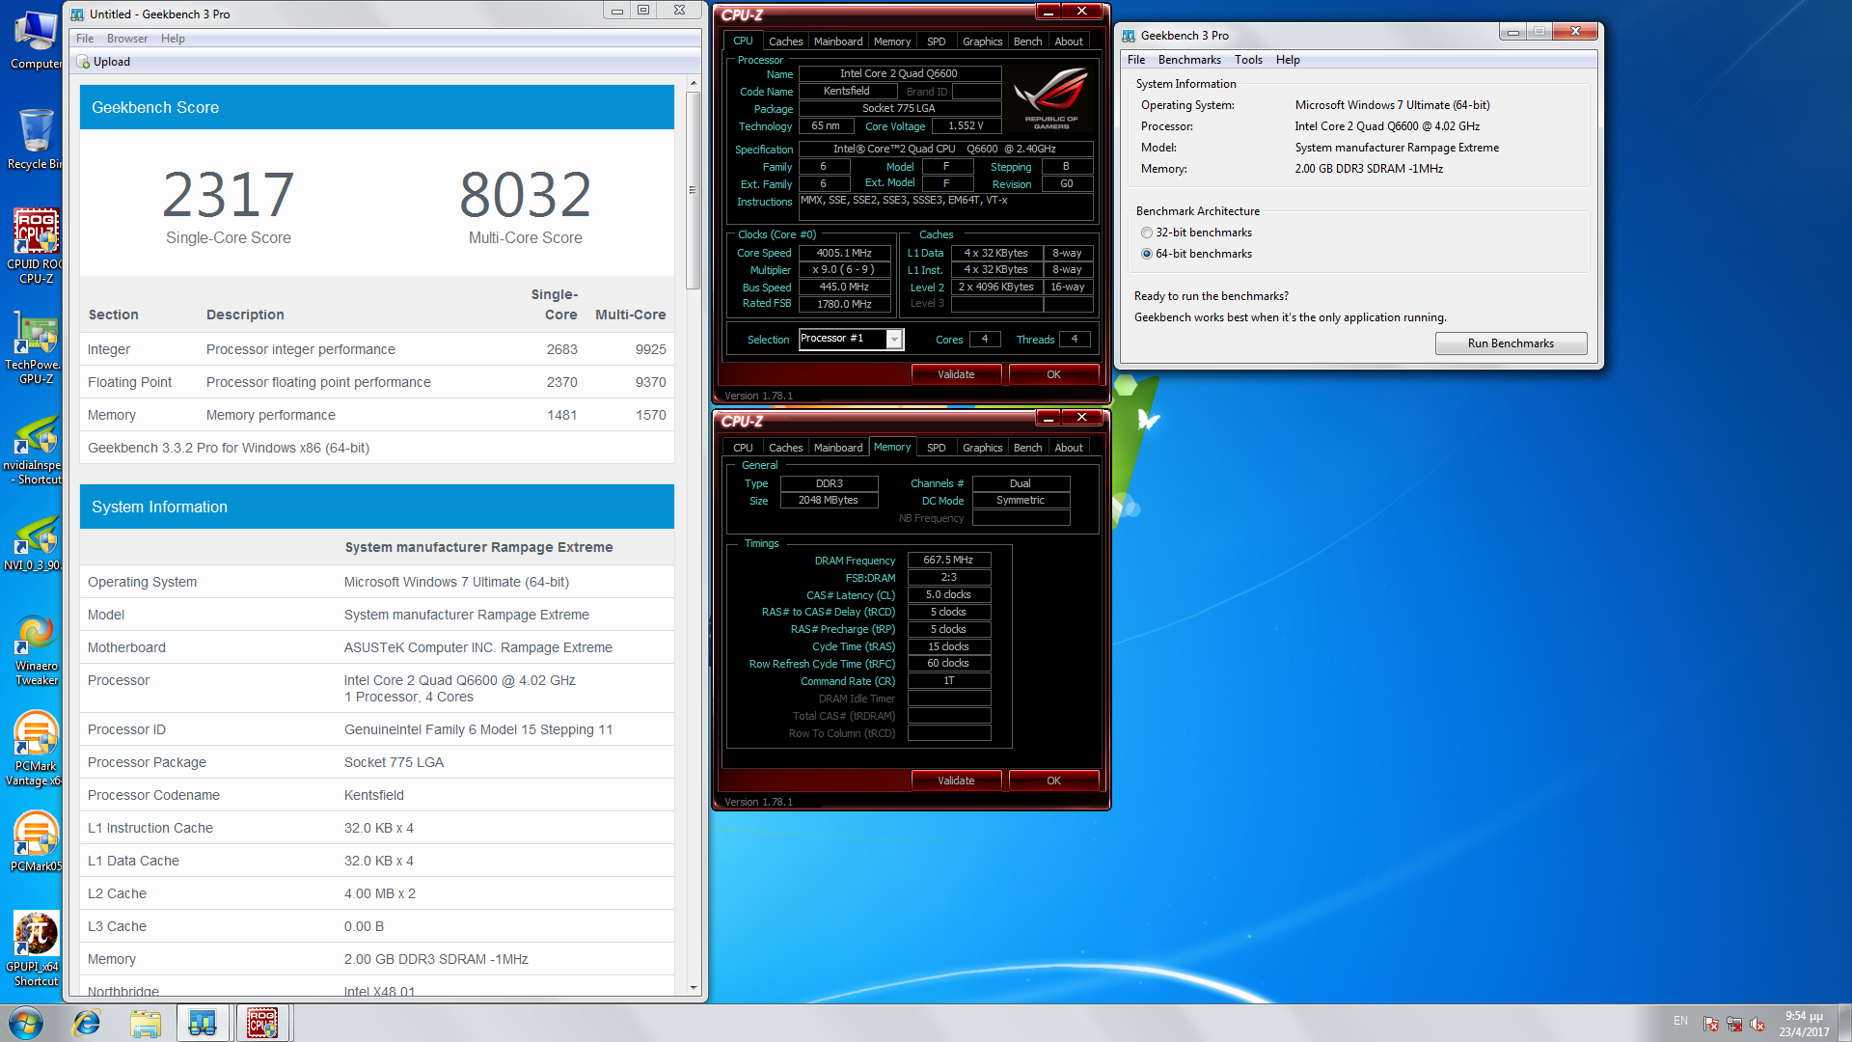The width and height of the screenshot is (1852, 1042).
Task: Click the Integer row in results table
Action: (377, 349)
